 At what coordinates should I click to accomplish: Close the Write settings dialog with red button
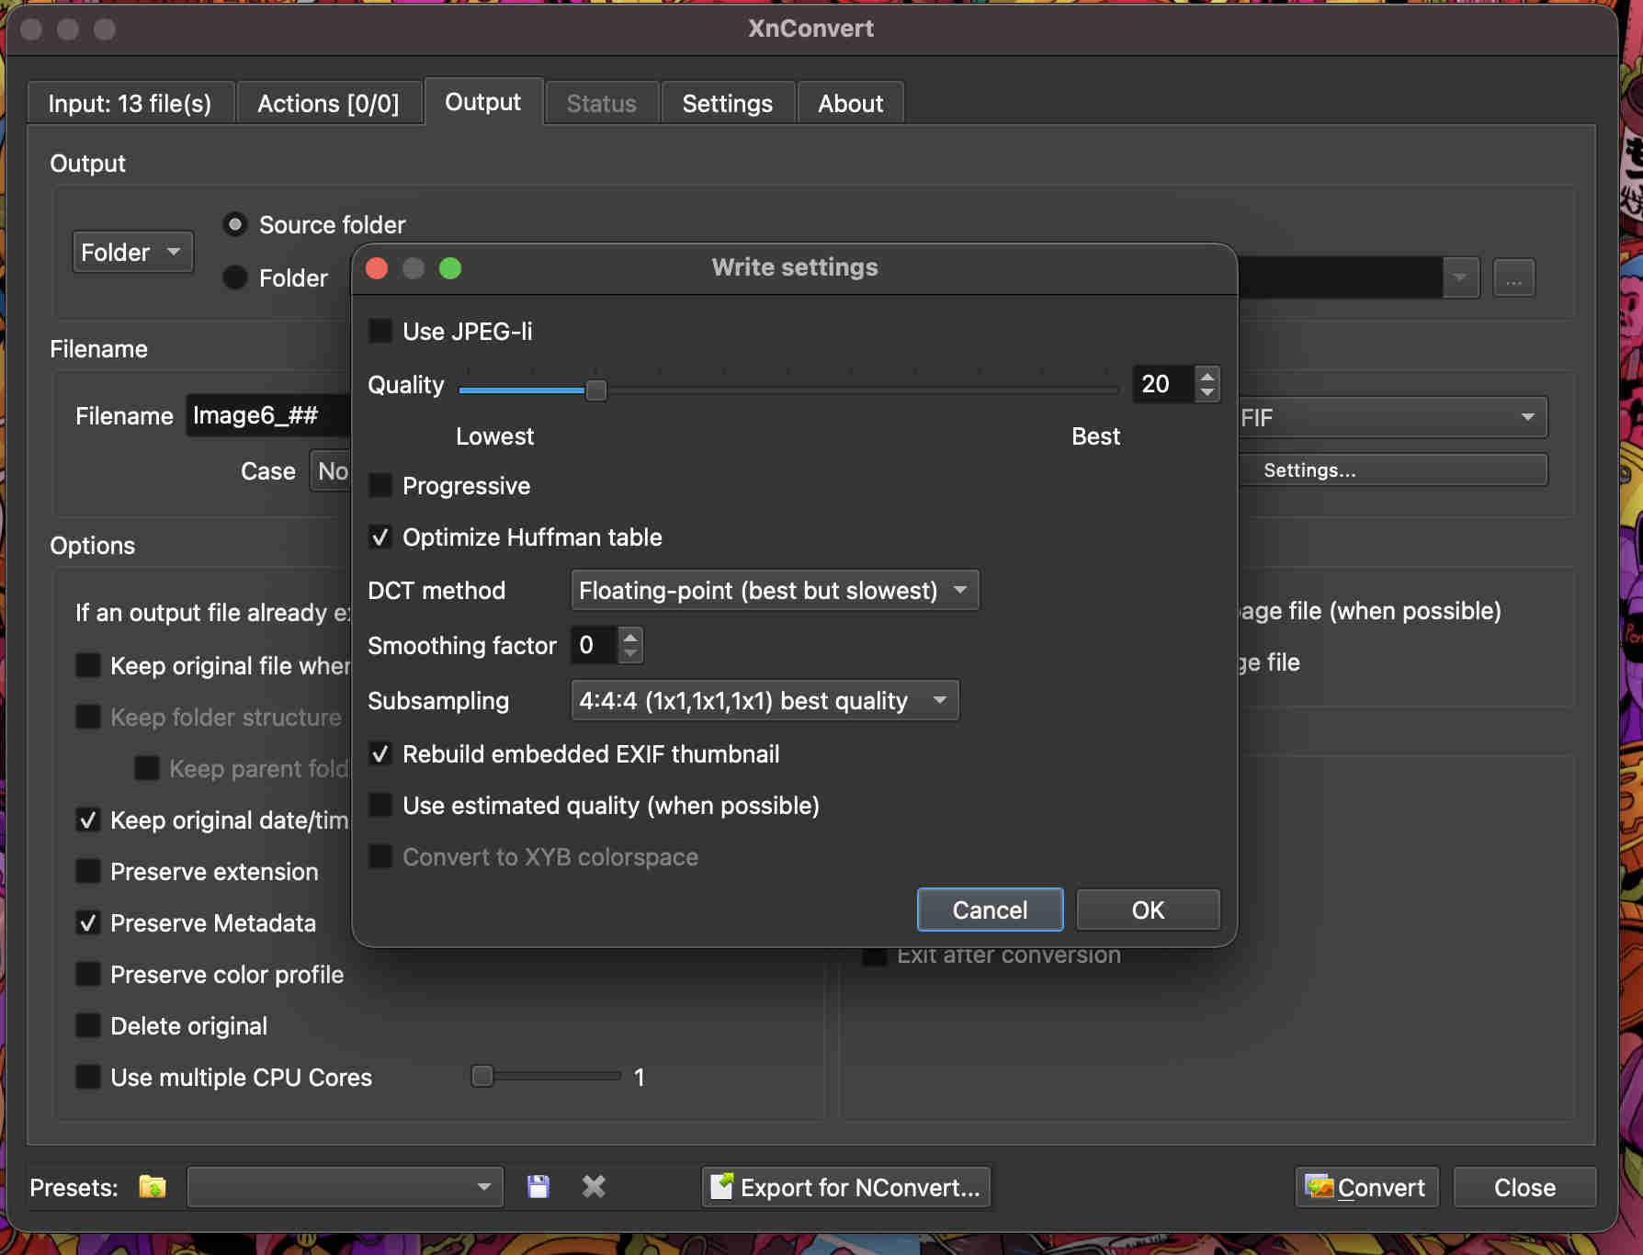[x=377, y=268]
